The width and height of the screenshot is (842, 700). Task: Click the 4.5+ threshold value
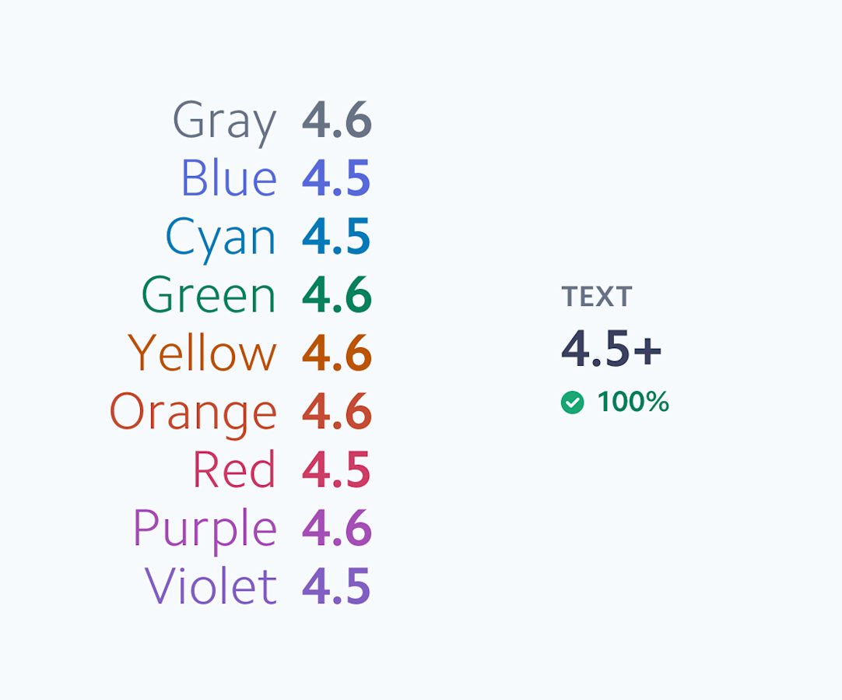point(611,349)
